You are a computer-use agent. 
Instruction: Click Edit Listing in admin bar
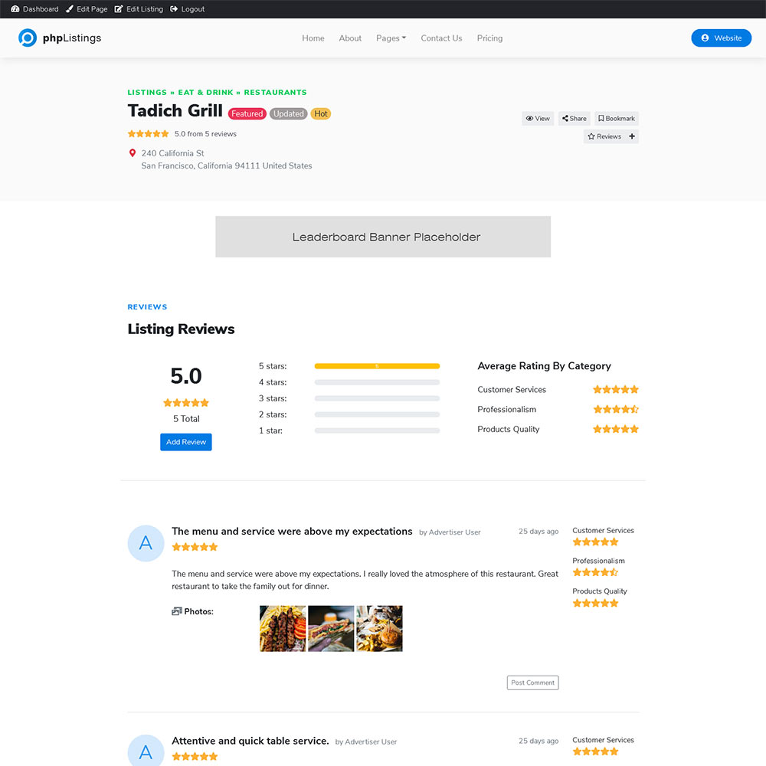click(x=139, y=8)
